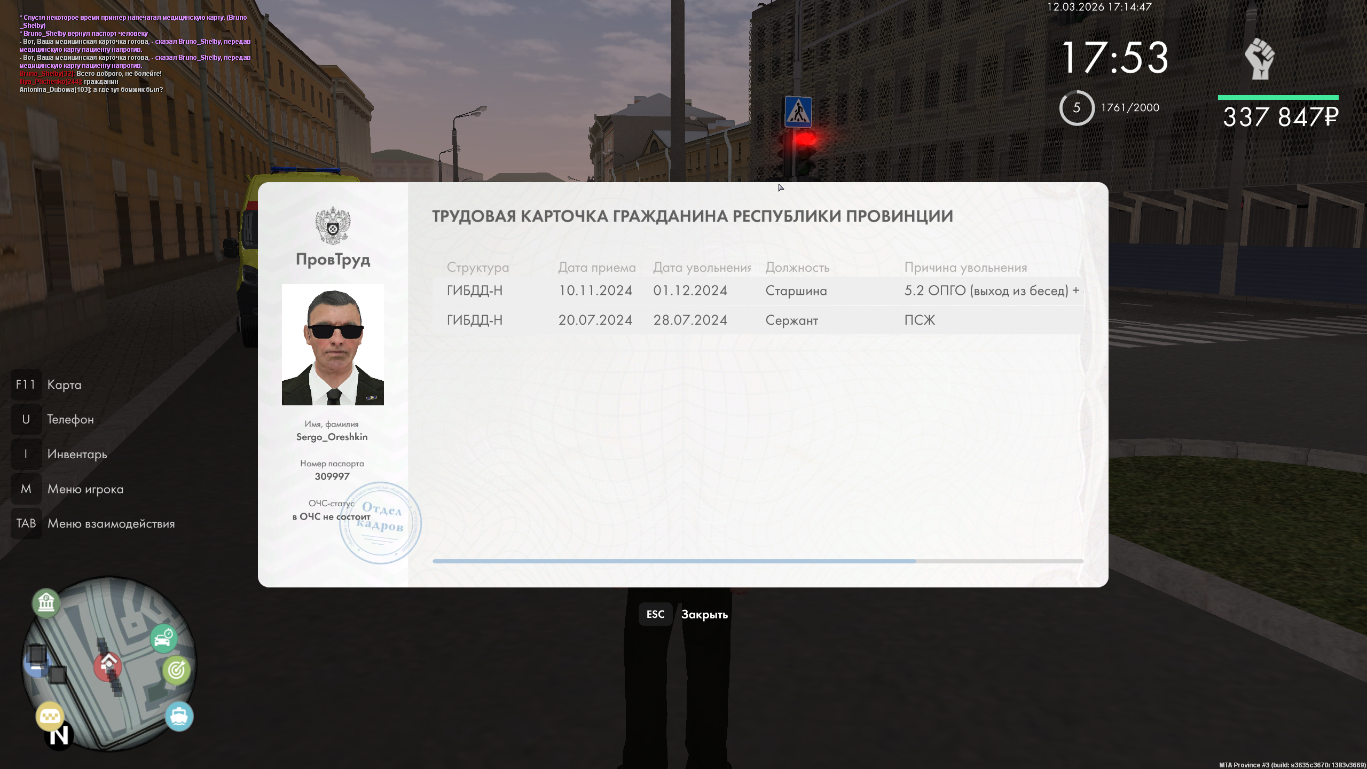This screenshot has width=1367, height=769.
Task: Click the raised fist faction icon
Action: click(1260, 59)
